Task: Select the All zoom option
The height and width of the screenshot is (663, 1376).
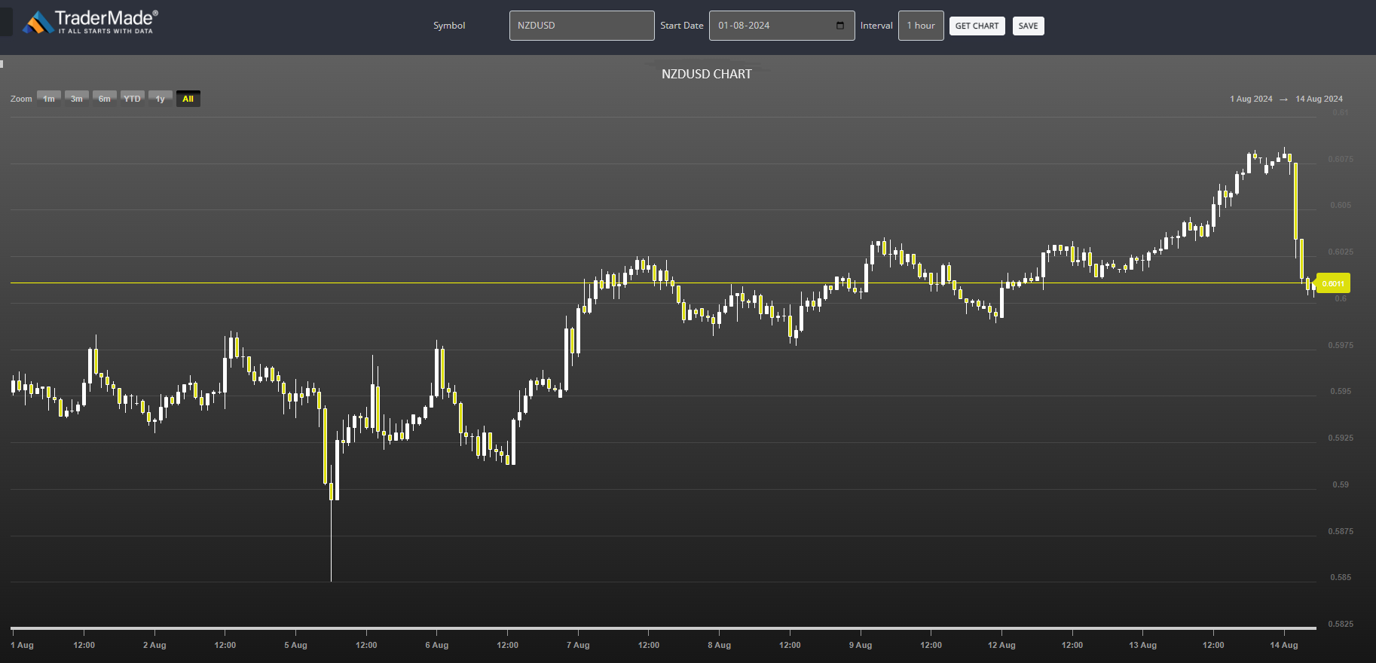Action: click(188, 99)
